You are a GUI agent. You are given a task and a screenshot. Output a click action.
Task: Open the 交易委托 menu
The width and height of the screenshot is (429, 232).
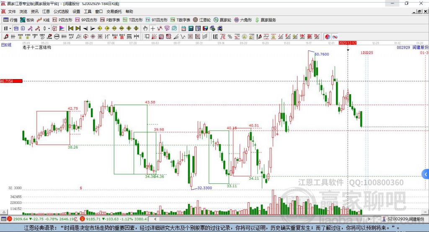(114, 11)
